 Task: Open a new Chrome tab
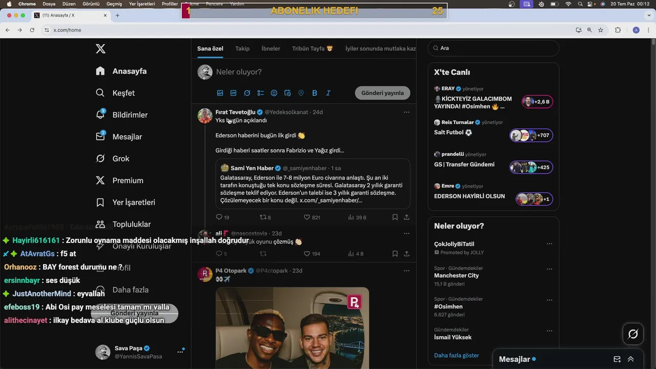[117, 15]
